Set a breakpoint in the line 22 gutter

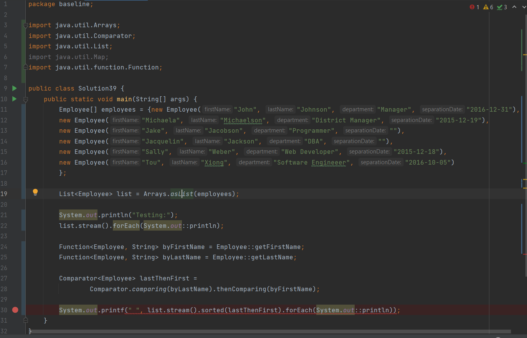15,226
